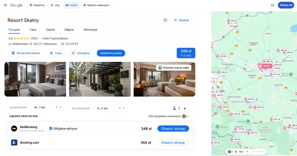The image size is (297, 156).
Task: Click the BedBooking logo icon
Action: point(14,128)
